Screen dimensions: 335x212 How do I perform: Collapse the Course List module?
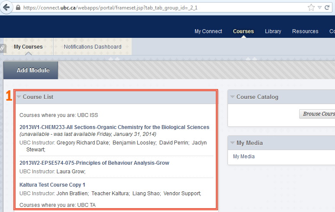[19, 97]
